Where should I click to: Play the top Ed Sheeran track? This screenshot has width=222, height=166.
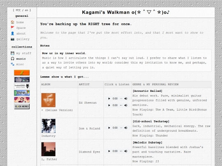point(109,98)
